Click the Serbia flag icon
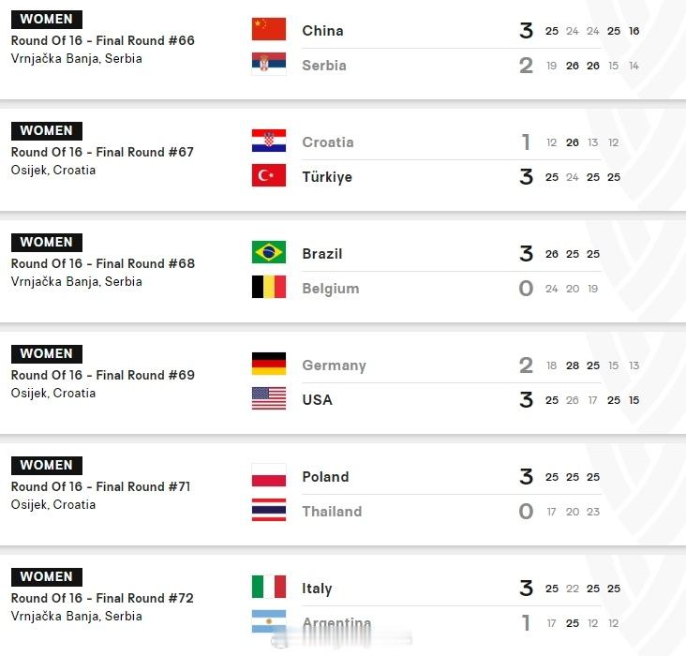This screenshot has width=686, height=656. (x=269, y=64)
